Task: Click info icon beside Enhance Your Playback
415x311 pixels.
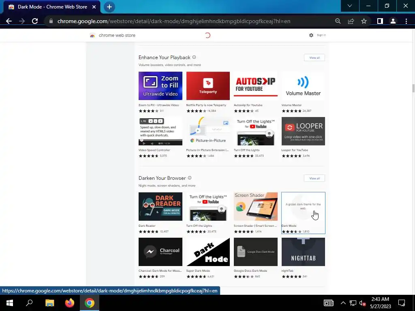Action: [x=194, y=57]
